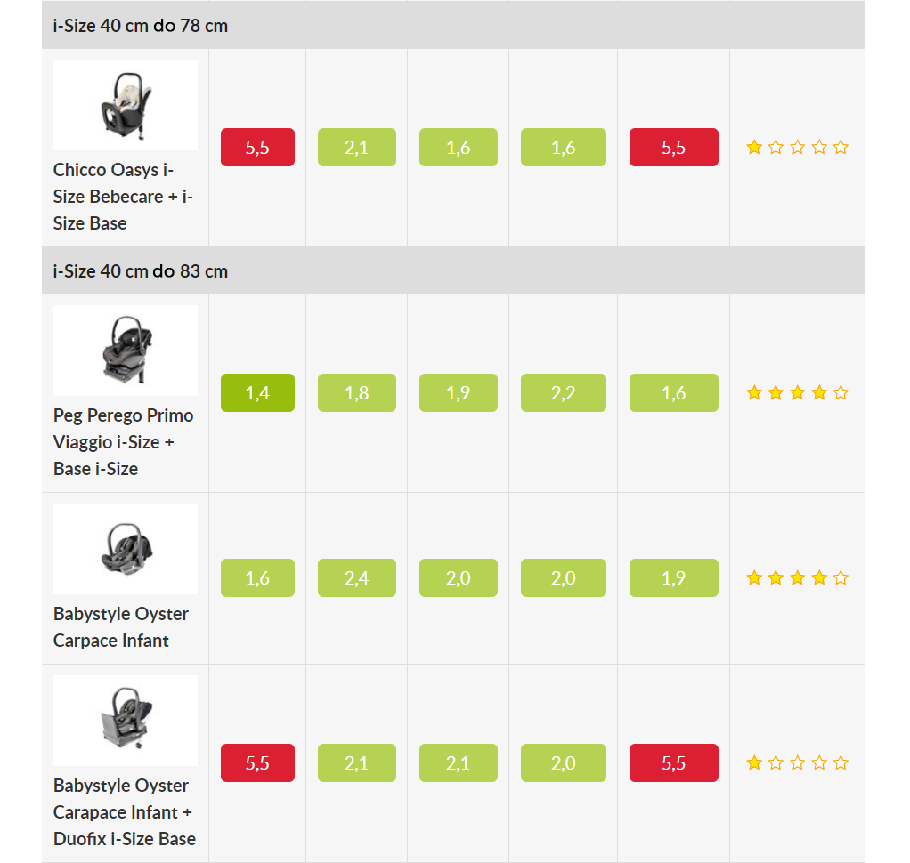910x863 pixels.
Task: Select the 1,8 score badge for Peg Perego
Action: point(357,392)
